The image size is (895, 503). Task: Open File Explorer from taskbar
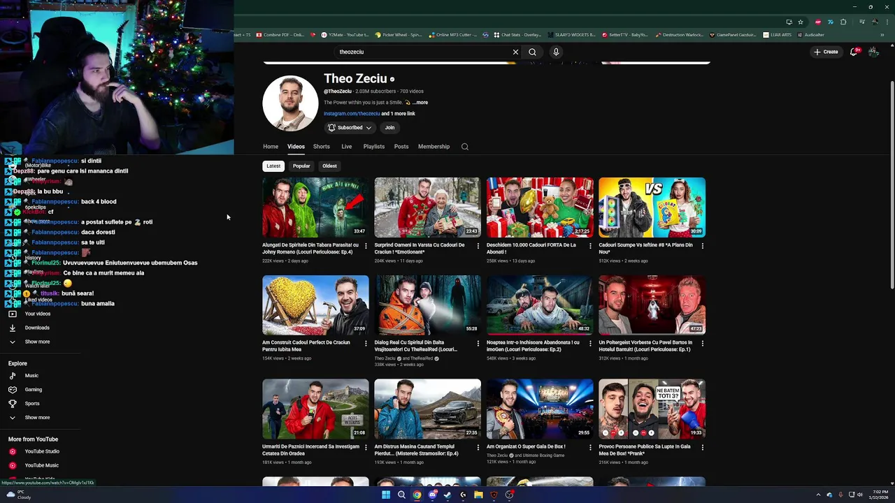click(x=478, y=495)
